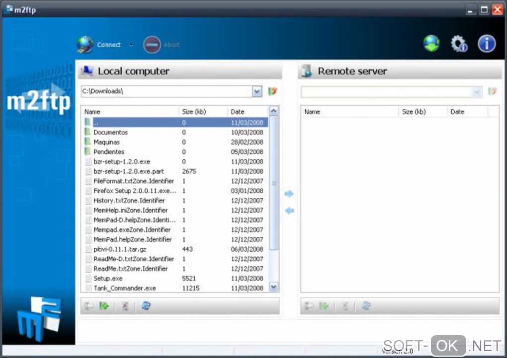
Task: Select file bzr-setup-1.2.0.exe
Action: [x=175, y=161]
